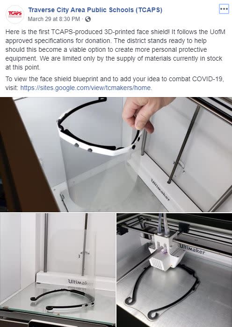232x327 pixels.
Task: Click the globe public audience icon
Action: pyautogui.click(x=88, y=19)
